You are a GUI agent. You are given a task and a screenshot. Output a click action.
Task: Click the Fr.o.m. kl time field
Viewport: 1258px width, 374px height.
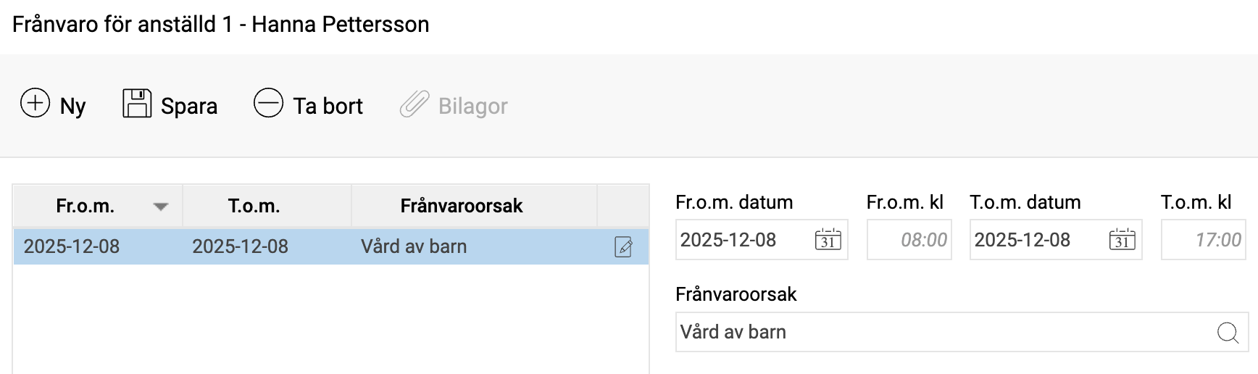click(909, 240)
